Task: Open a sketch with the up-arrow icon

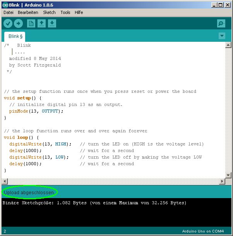Action: (x=41, y=23)
